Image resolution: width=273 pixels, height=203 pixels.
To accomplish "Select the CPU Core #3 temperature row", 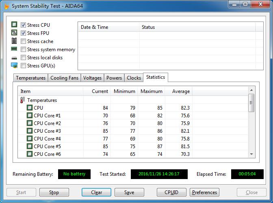I will point(47,131).
